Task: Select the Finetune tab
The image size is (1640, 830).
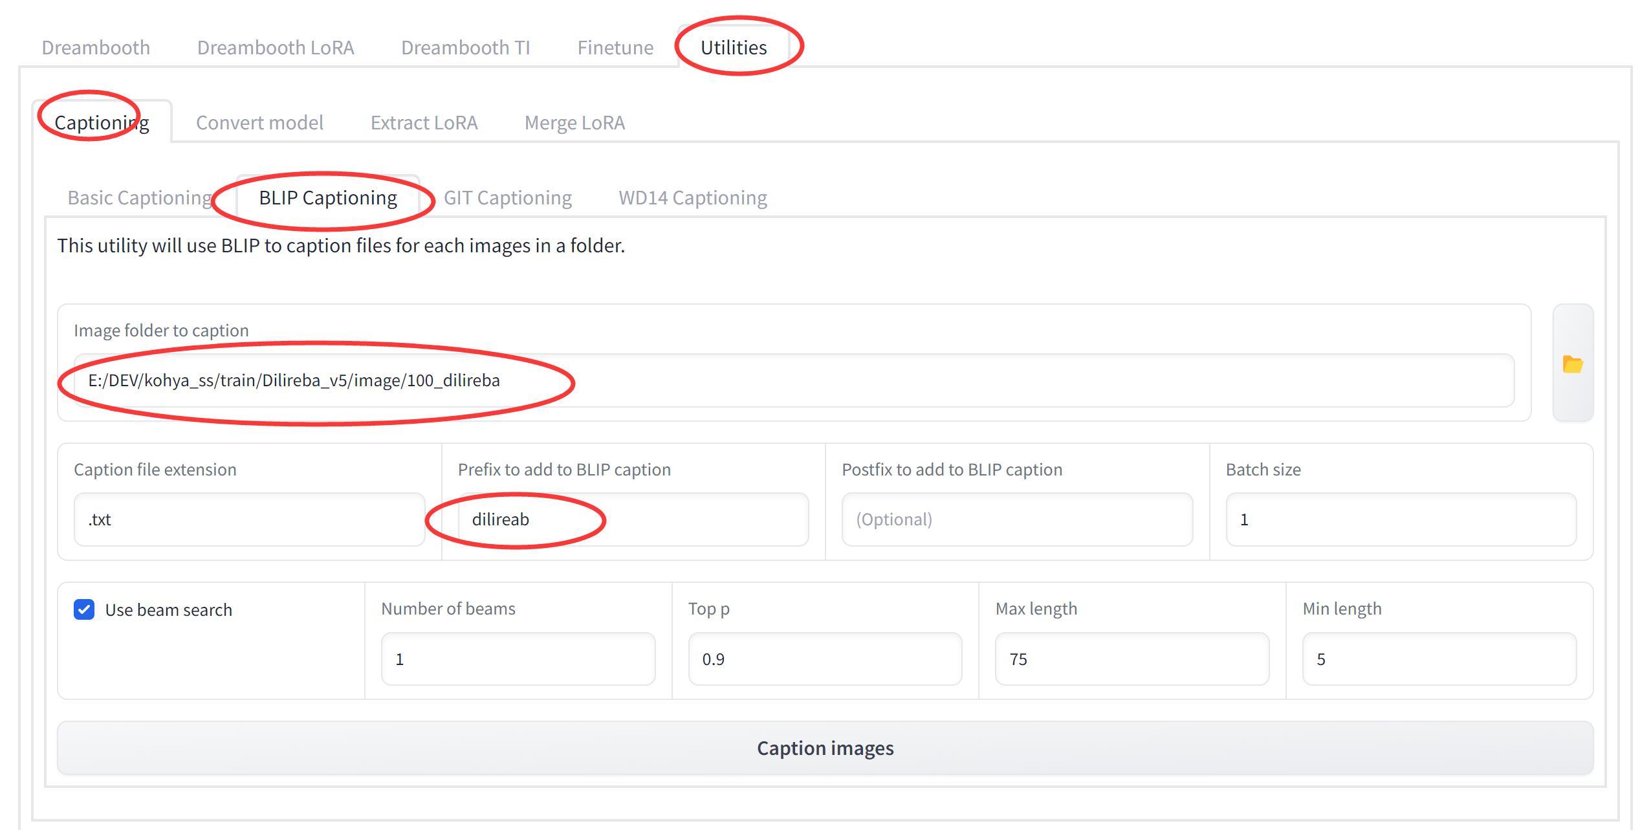Action: pyautogui.click(x=615, y=48)
